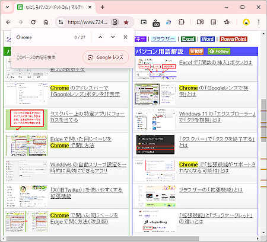
Task: Click the horizontal scrollbar thumb
Action: coord(103,238)
